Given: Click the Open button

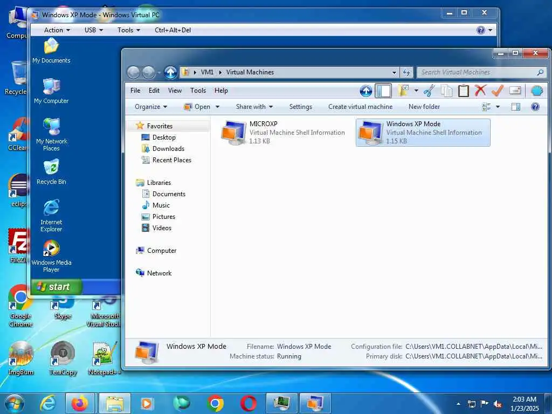Looking at the screenshot, I should 197,107.
